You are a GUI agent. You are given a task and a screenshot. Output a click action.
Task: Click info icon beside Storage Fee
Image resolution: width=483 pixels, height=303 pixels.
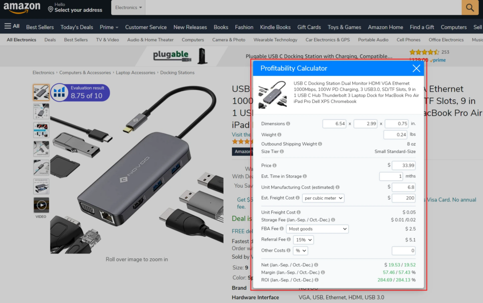coord(333,220)
